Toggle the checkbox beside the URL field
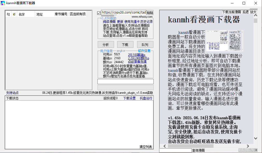Image resolution: width=262 pixels, height=153 pixels. click(99, 13)
